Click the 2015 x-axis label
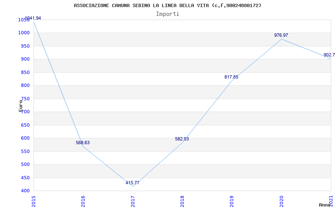Image resolution: width=335 pixels, height=209 pixels. (x=33, y=201)
